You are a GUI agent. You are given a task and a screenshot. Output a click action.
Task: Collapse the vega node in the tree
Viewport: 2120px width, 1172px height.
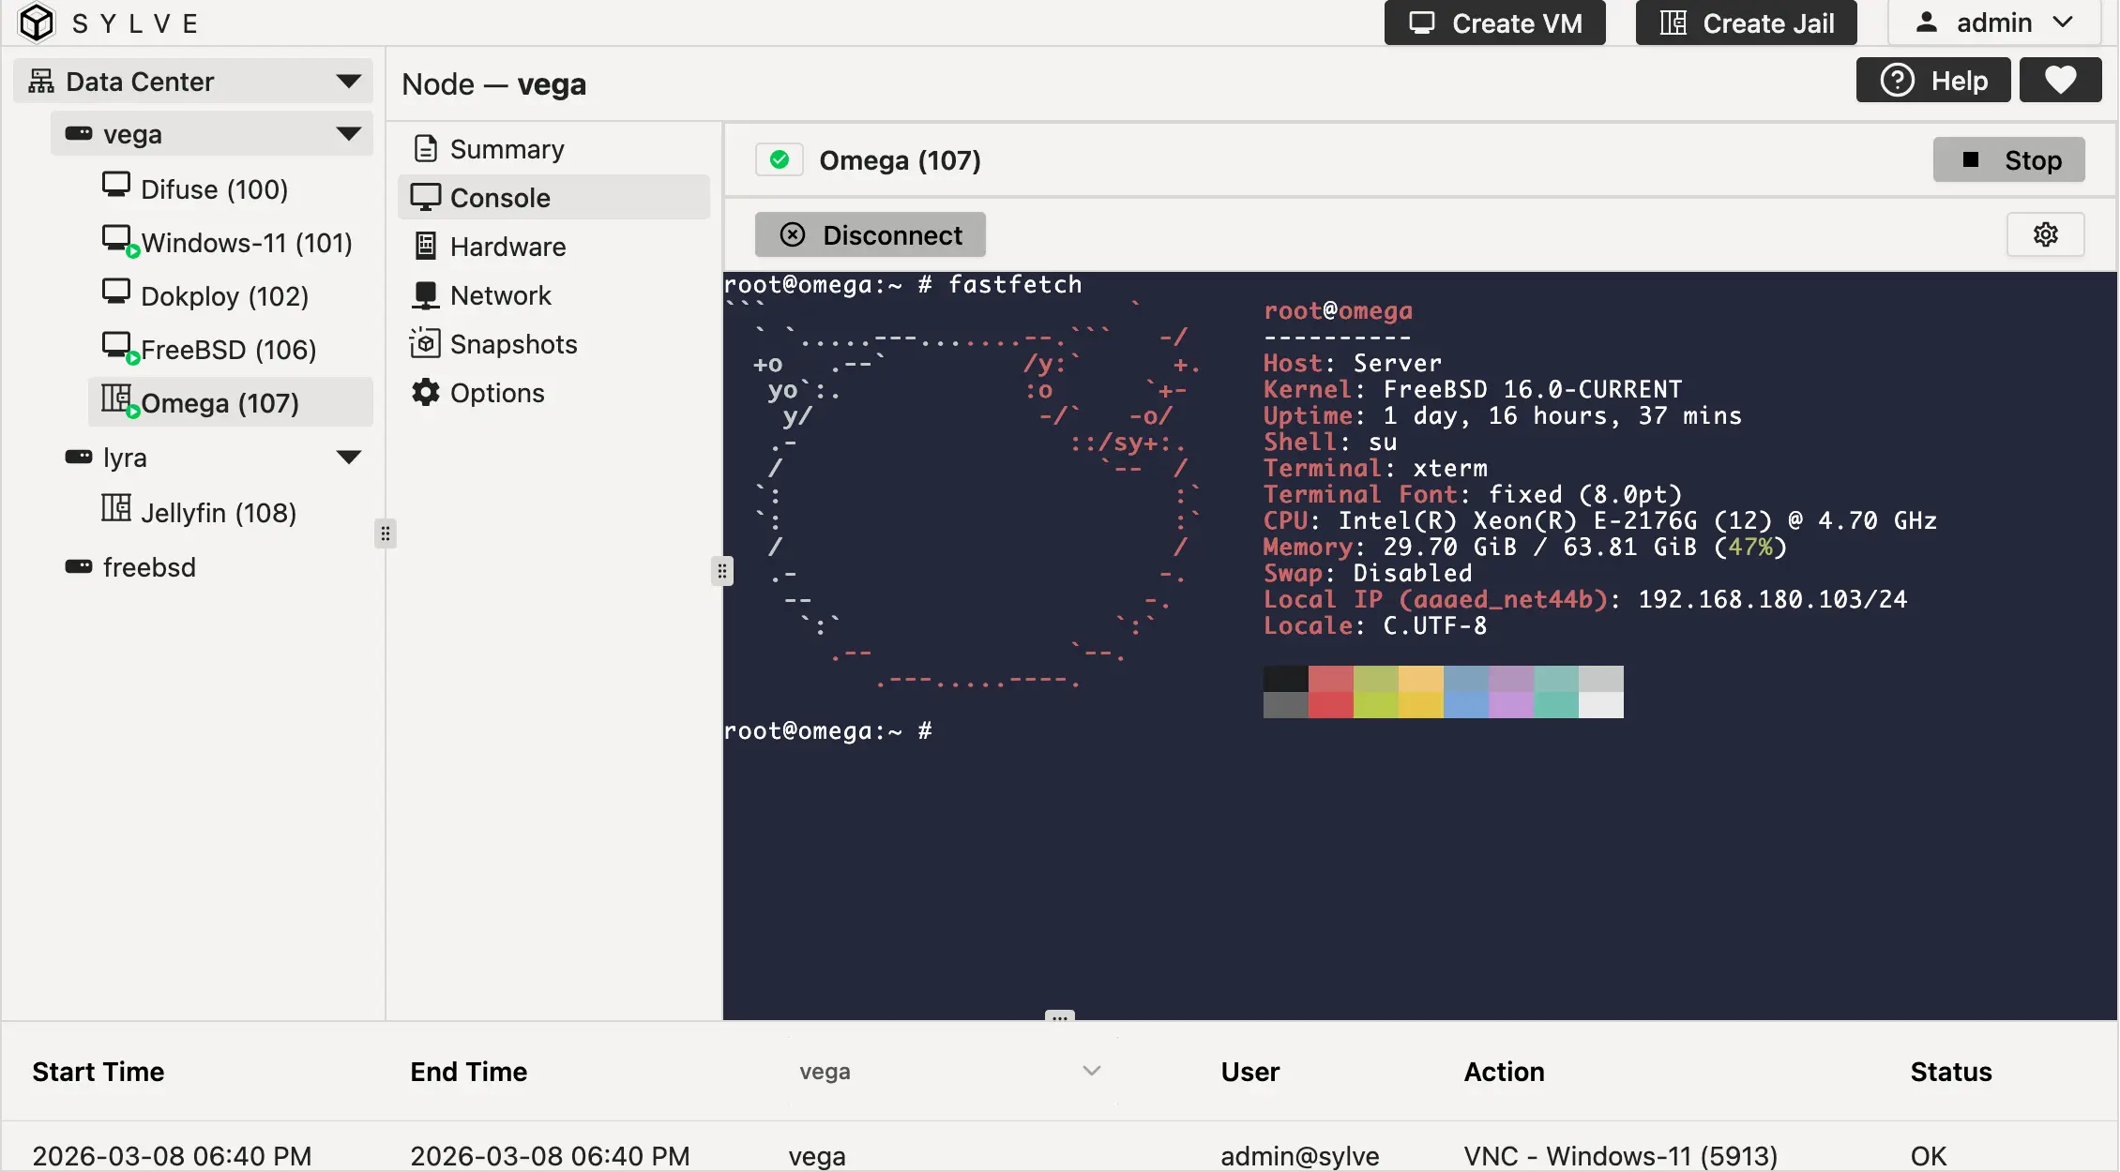coord(349,133)
